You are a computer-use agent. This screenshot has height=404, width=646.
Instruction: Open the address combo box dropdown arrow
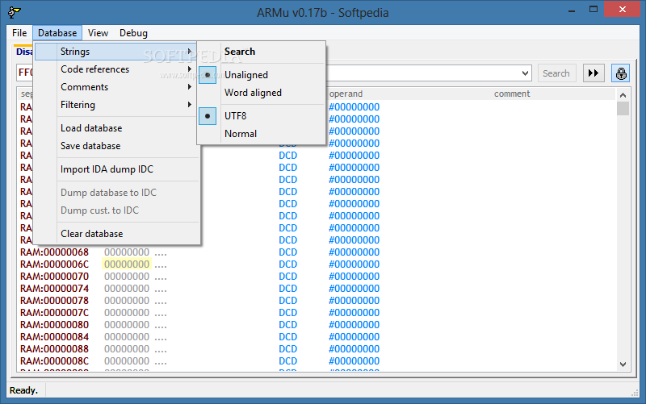point(525,73)
